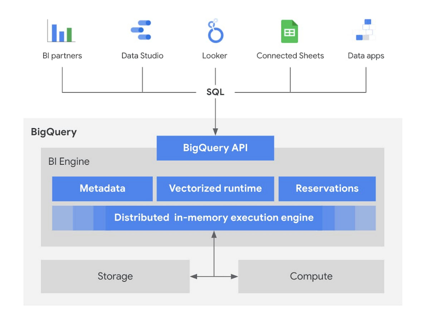The width and height of the screenshot is (429, 325).
Task: Open the Connected Sheets green icon
Action: pyautogui.click(x=290, y=31)
